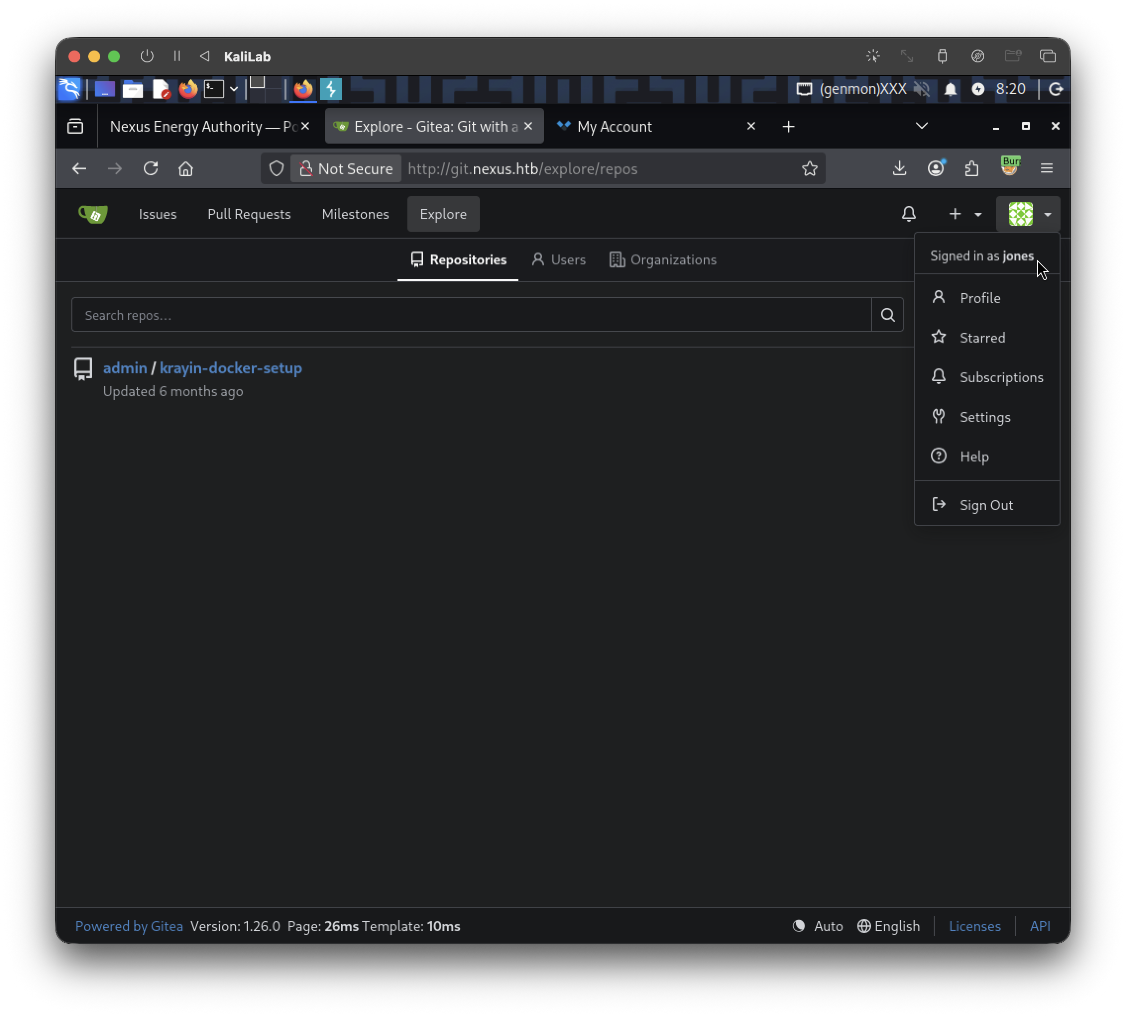
Task: Click the Not Secure site information badge
Action: (346, 168)
